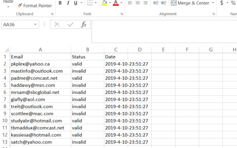This screenshot has width=237, height=148.
Task: Apply Accounting Number Format dollar icon
Action: point(222,3)
